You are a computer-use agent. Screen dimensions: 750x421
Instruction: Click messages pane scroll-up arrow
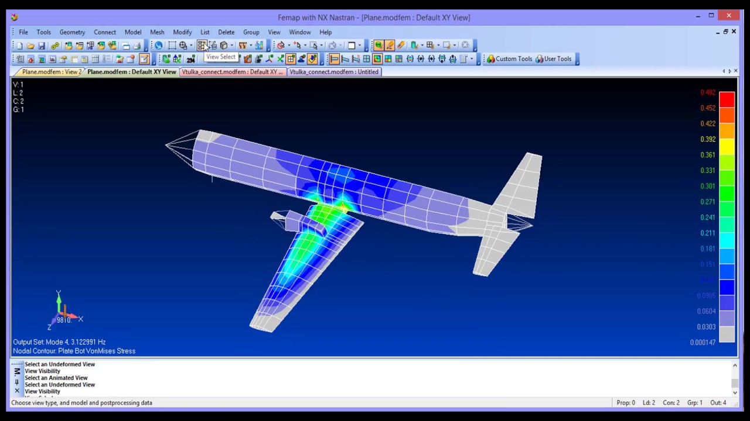tap(735, 365)
